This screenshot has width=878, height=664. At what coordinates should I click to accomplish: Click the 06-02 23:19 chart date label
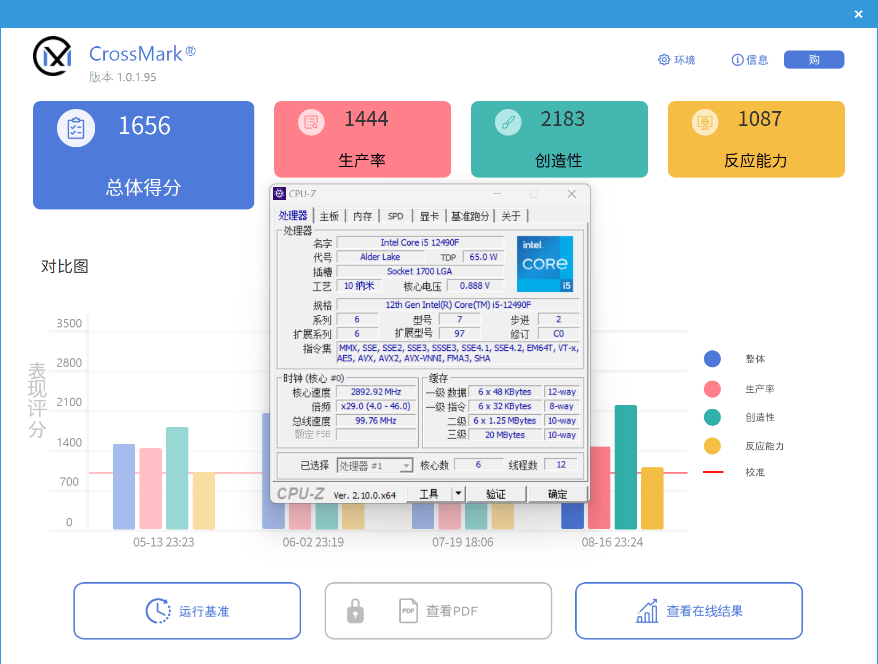point(313,542)
